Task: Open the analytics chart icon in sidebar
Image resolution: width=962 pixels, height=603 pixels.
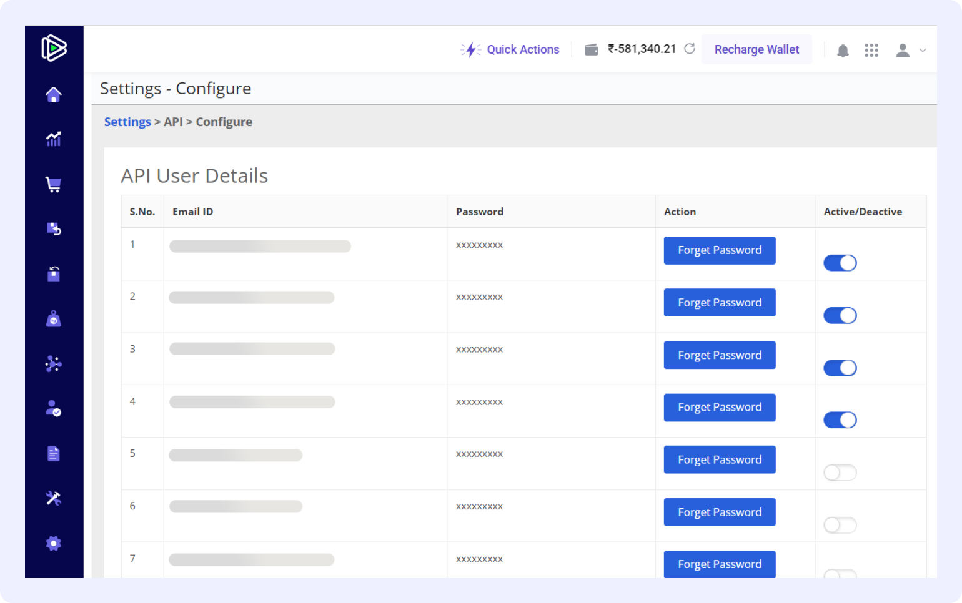Action: 54,139
